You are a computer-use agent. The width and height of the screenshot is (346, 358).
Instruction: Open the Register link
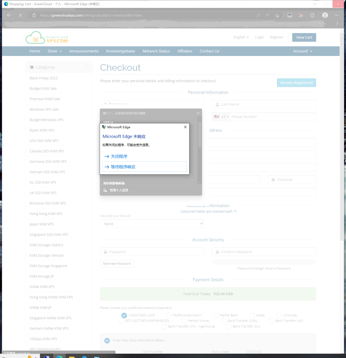277,37
